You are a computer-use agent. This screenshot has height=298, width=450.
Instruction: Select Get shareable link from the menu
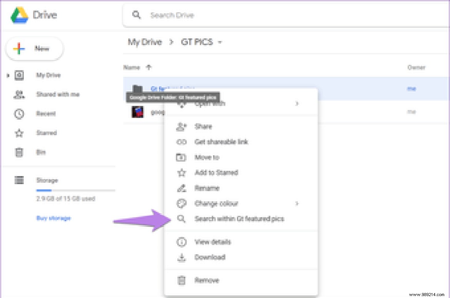coord(220,142)
